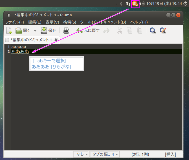
Task: Click the (2行、1列) cursor position text
Action: pyautogui.click(x=140, y=154)
